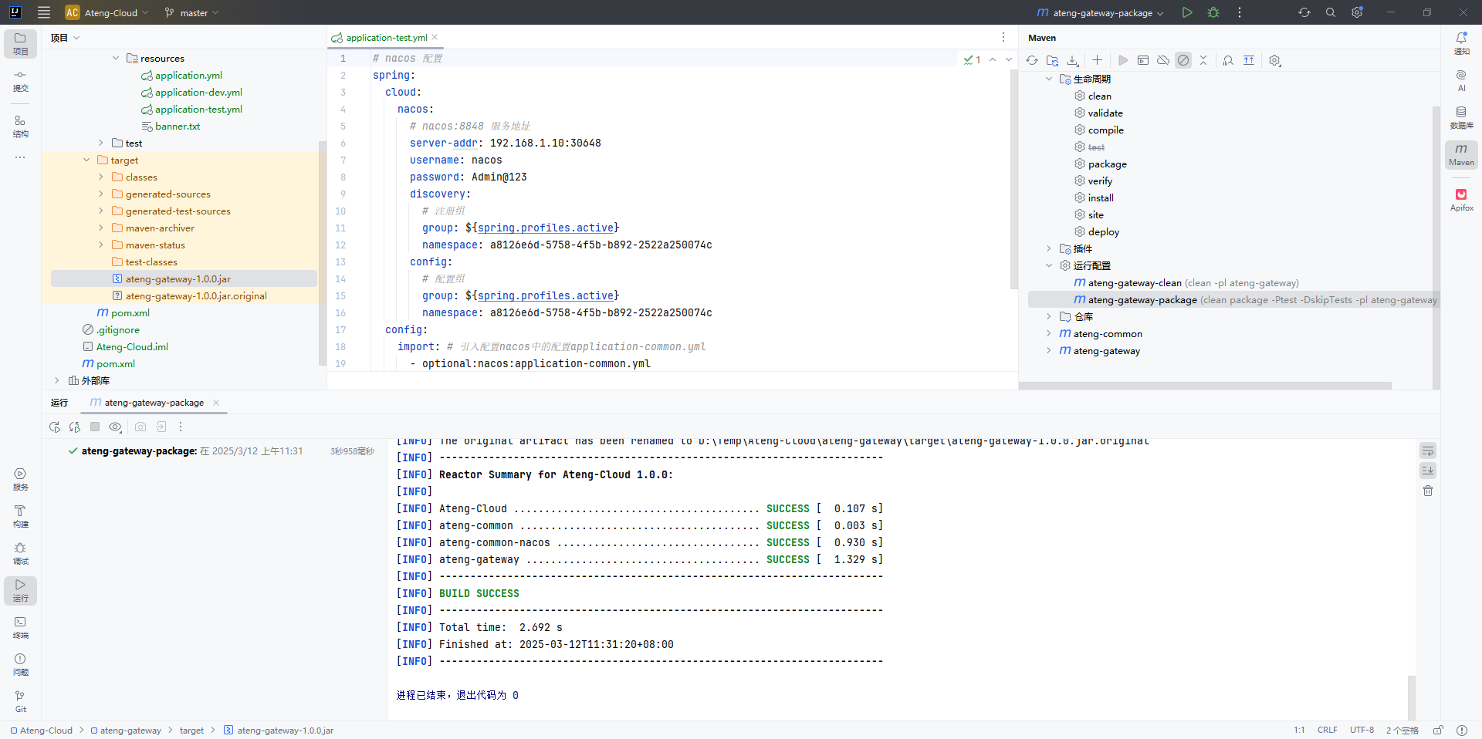Collapse the target folder in project tree

point(86,160)
